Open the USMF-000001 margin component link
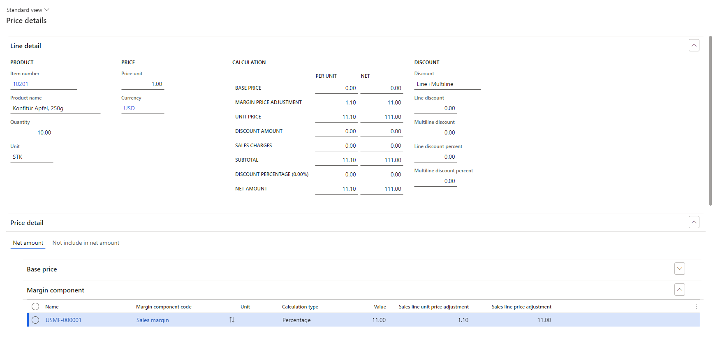The height and width of the screenshot is (357, 713). [x=63, y=320]
